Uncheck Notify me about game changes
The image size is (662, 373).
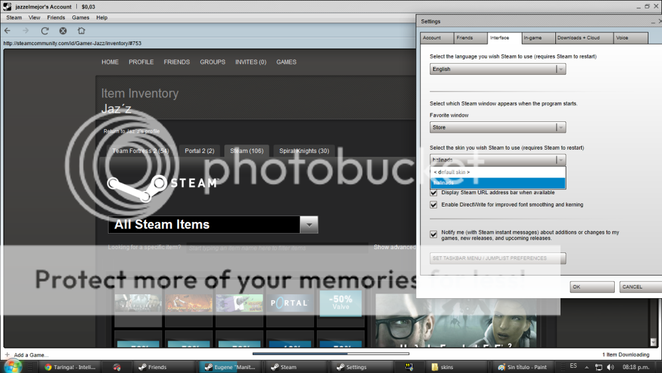(434, 234)
